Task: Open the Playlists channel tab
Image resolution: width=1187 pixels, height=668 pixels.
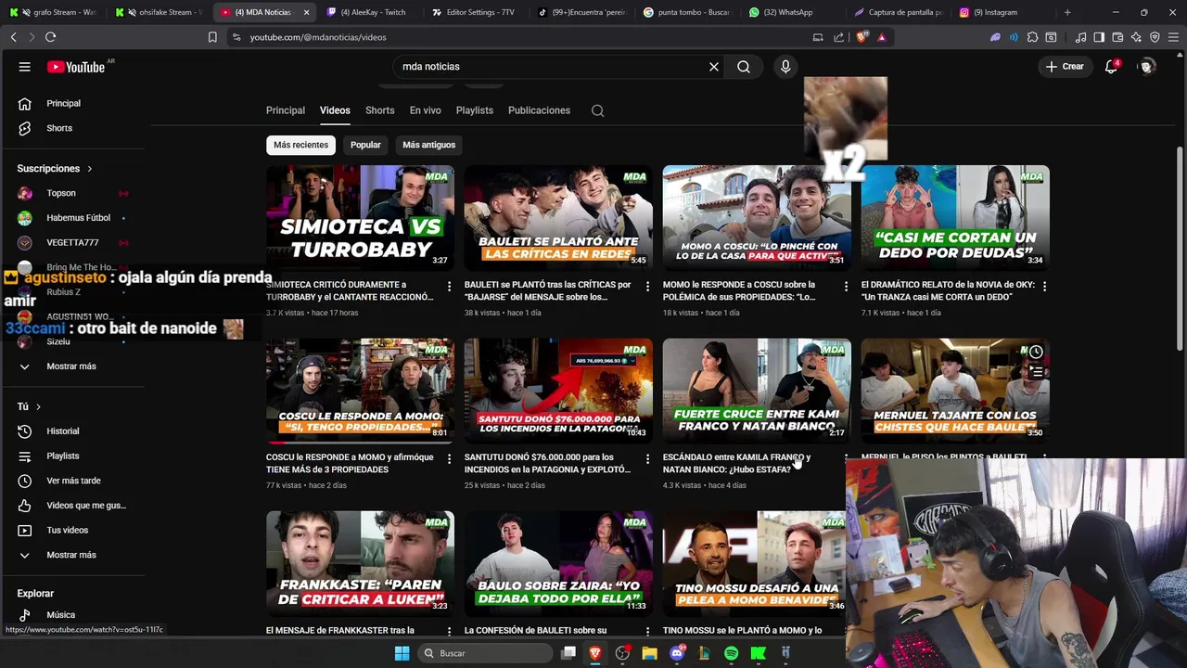Action: click(x=475, y=110)
